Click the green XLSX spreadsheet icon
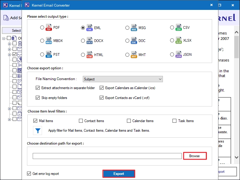Screen dimensions: 240x180 point(178,40)
